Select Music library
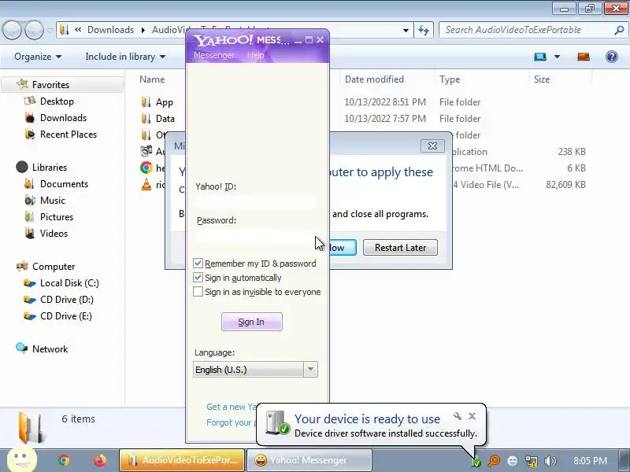Viewport: 630px width, 472px height. click(x=52, y=201)
